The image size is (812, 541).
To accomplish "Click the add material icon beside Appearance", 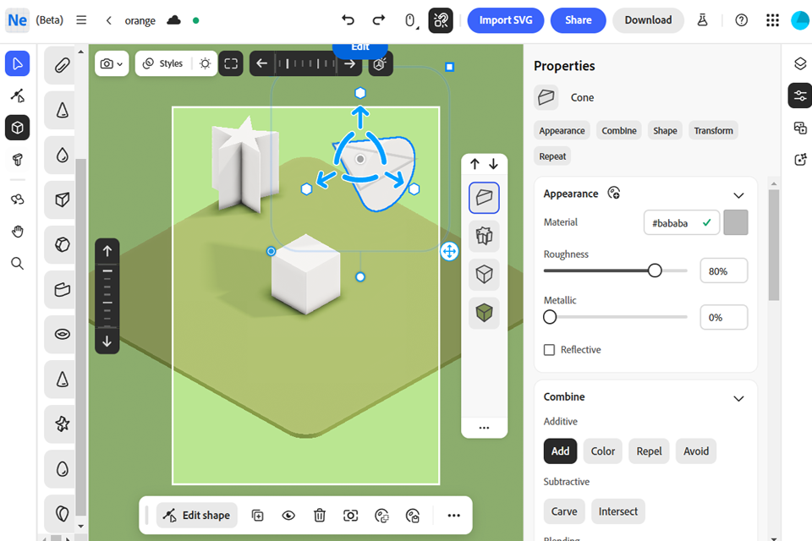I will 614,193.
